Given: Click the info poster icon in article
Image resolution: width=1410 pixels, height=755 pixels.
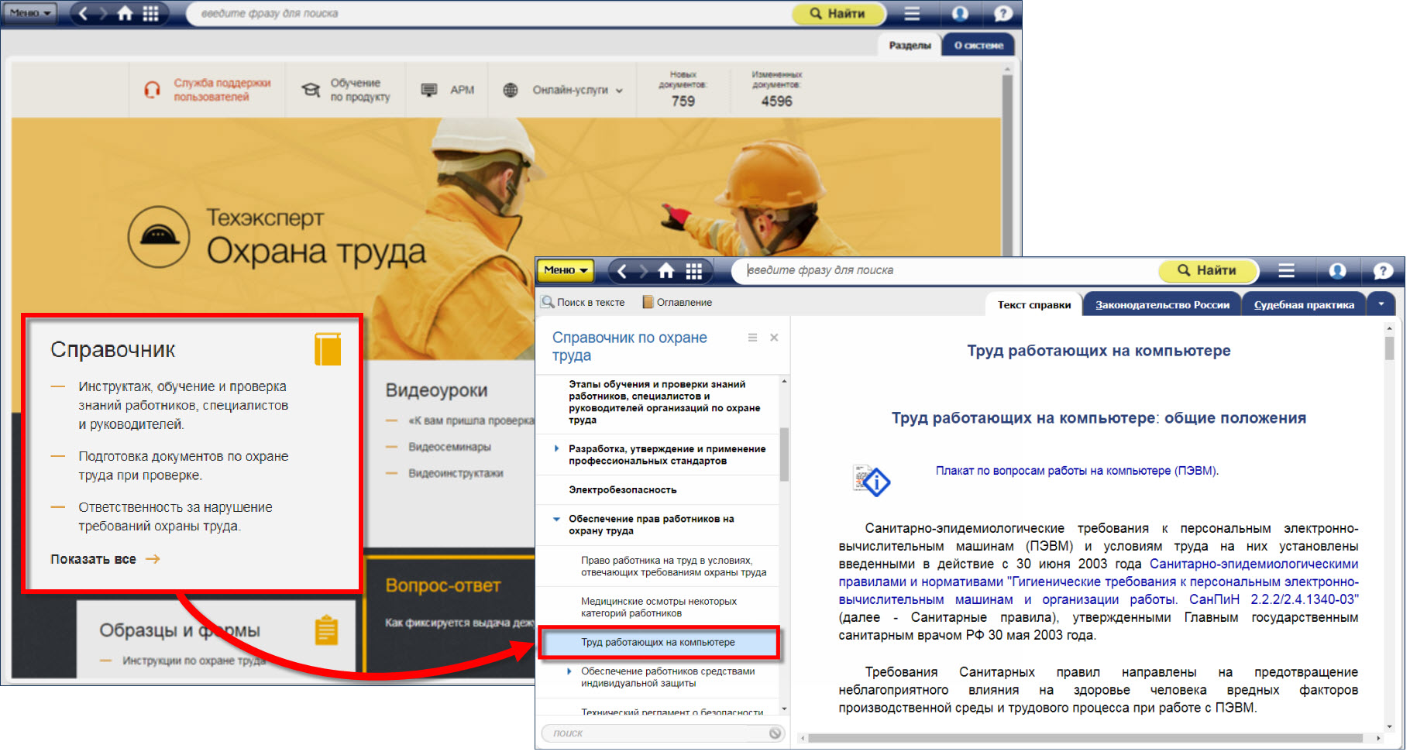Looking at the screenshot, I should click(872, 480).
